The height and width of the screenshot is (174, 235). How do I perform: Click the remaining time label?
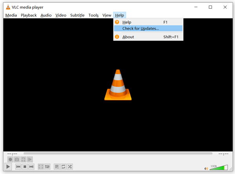(223, 154)
